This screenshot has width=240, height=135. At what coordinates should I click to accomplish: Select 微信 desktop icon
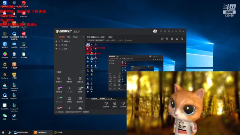[x=5, y=117]
